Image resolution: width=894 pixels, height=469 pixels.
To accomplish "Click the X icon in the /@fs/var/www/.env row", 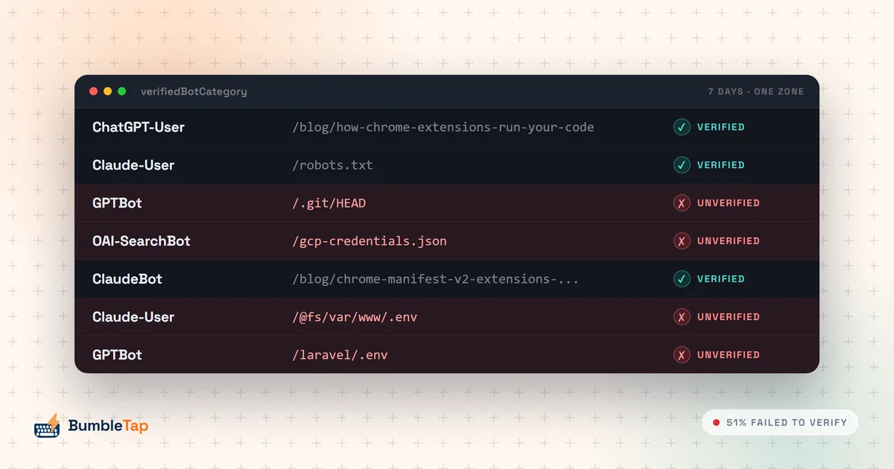I will pyautogui.click(x=682, y=317).
